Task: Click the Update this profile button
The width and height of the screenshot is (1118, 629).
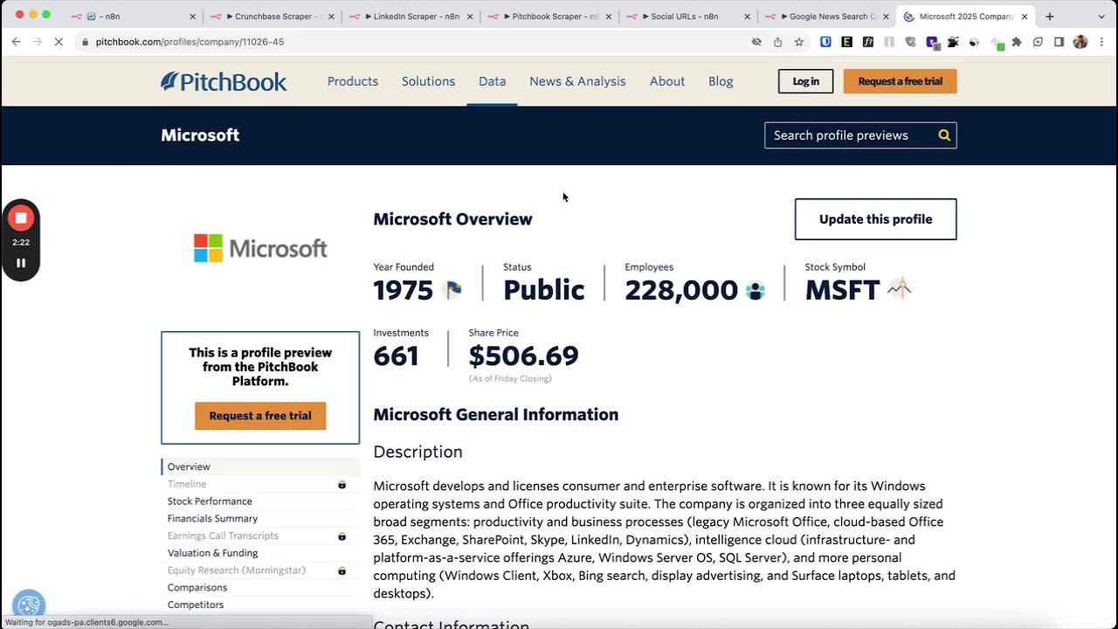Action: [x=875, y=219]
